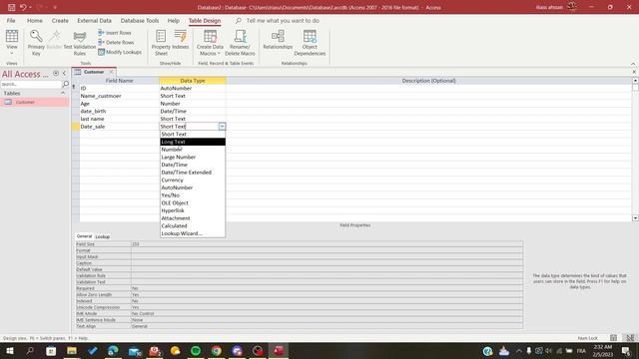The width and height of the screenshot is (639, 359).
Task: Select the Customer table in navigation pane
Action: tap(35, 102)
